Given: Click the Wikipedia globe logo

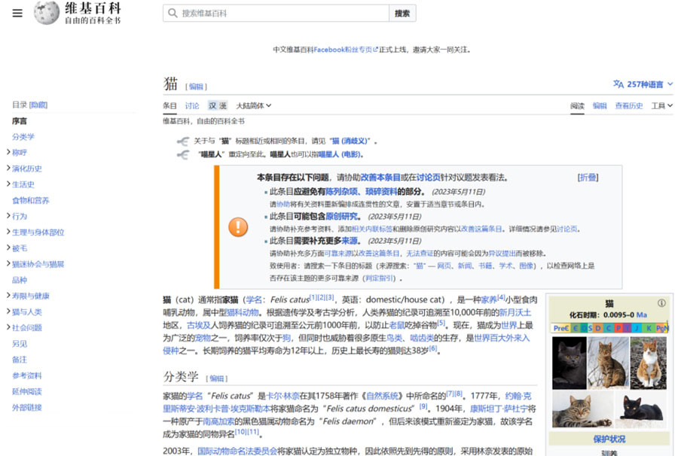Looking at the screenshot, I should click(x=46, y=13).
